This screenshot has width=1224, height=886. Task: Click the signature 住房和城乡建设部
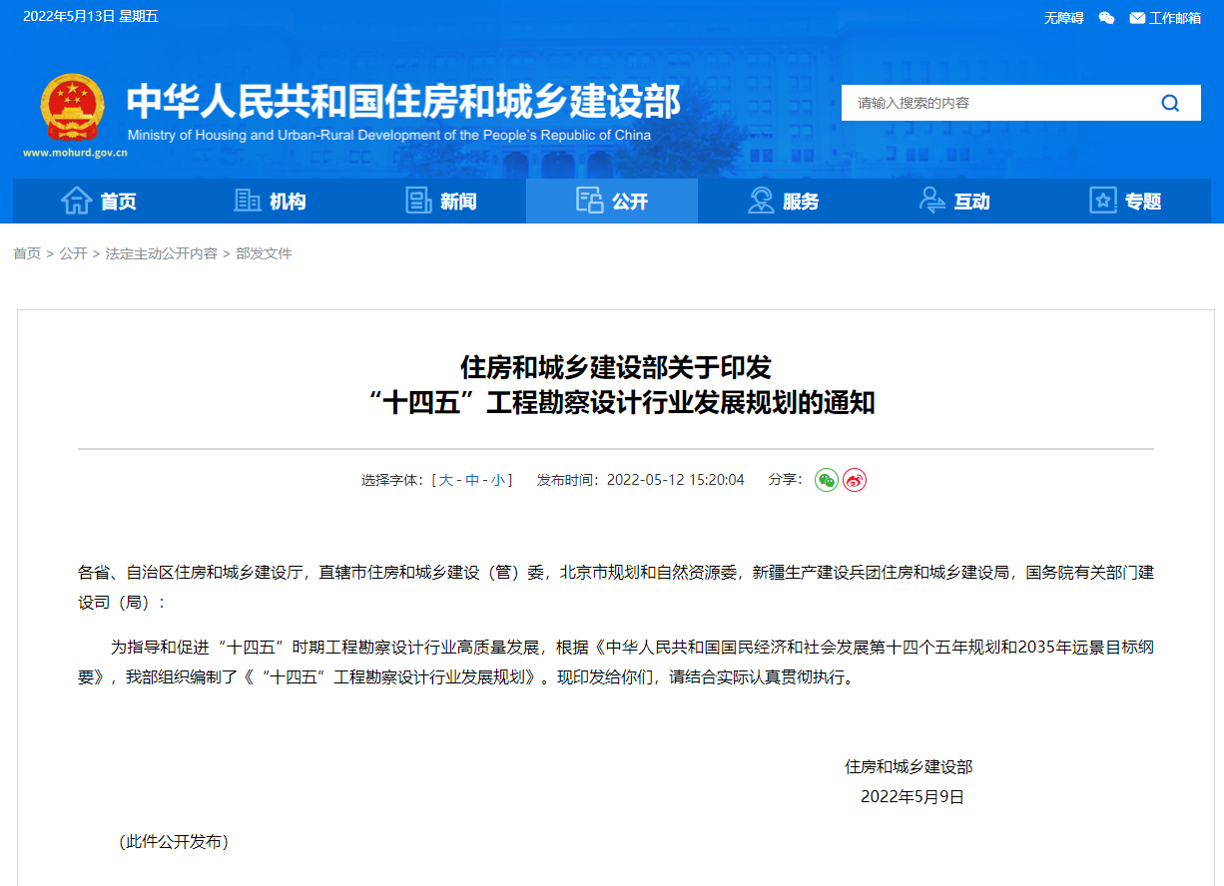[909, 766]
